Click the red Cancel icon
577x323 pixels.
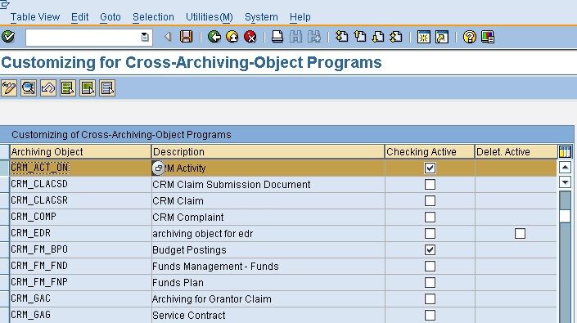click(x=250, y=37)
